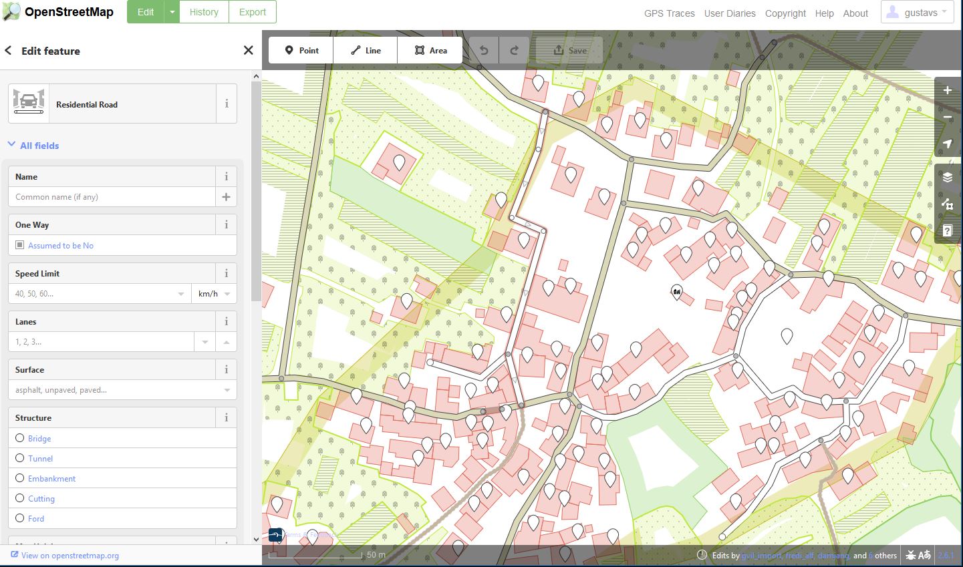Click the Residential Road car preset icon
The width and height of the screenshot is (963, 567).
pos(29,104)
